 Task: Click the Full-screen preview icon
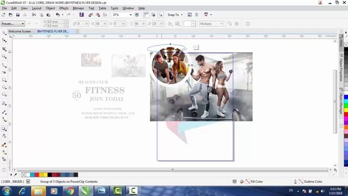pos(137,15)
